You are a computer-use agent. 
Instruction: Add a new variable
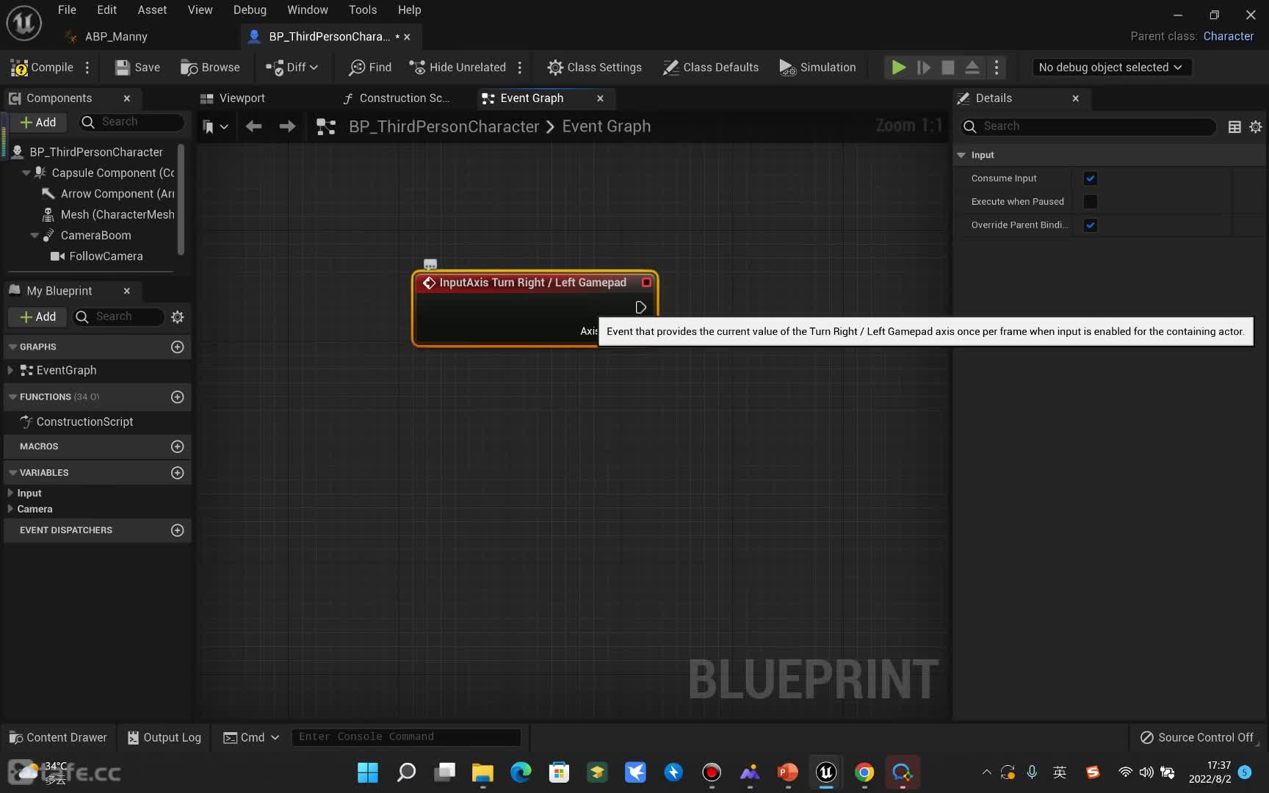(177, 473)
